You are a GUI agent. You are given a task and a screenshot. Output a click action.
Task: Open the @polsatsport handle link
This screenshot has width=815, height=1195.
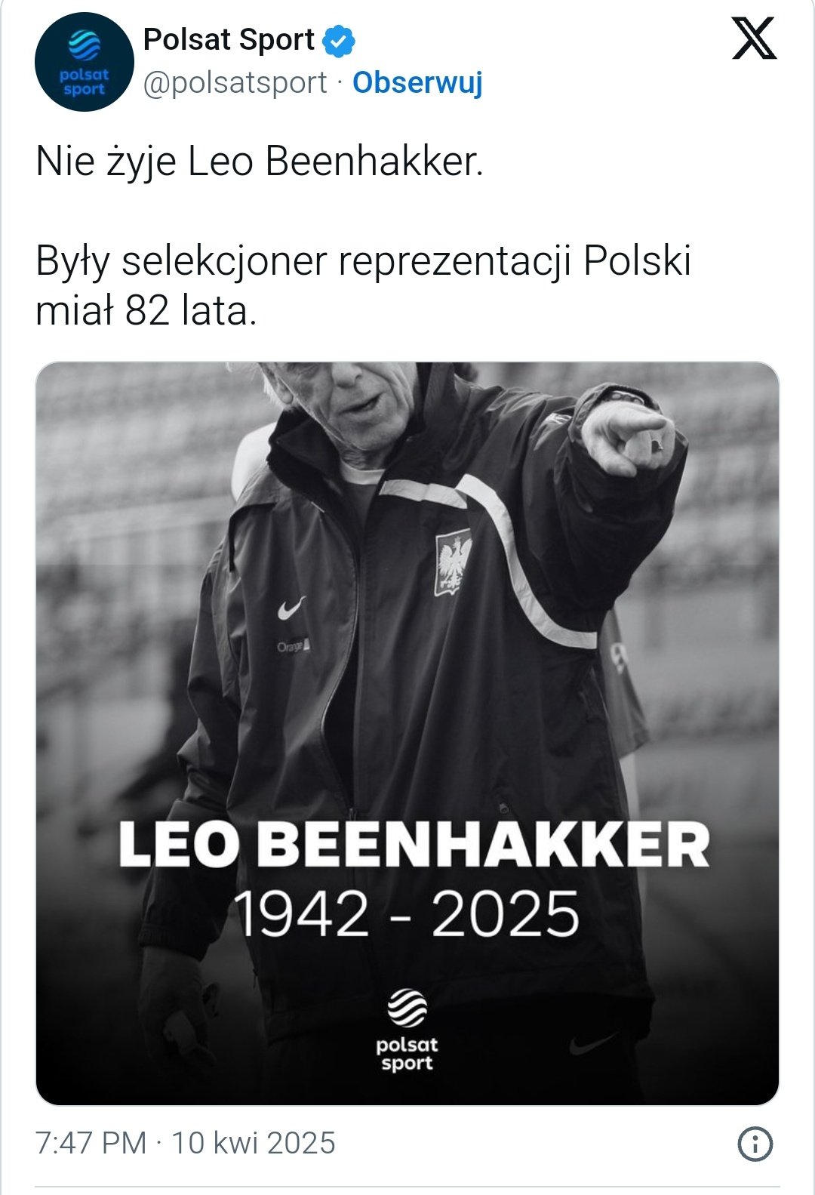pos(235,82)
